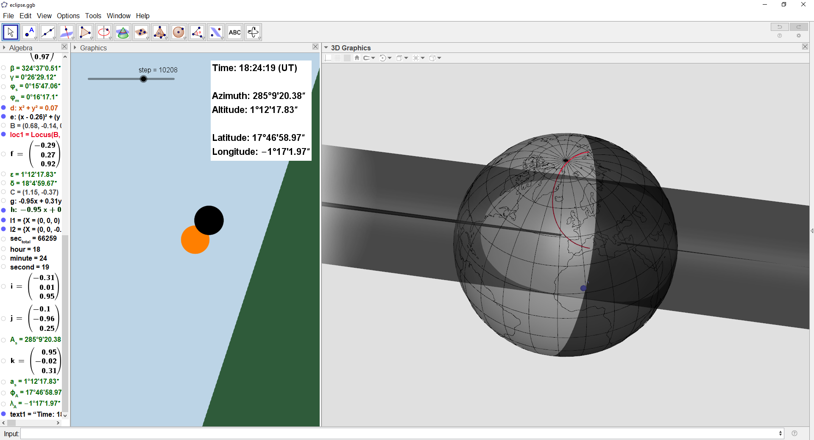This screenshot has width=814, height=440.
Task: Open Help via toolbar question-mark icon
Action: (780, 36)
